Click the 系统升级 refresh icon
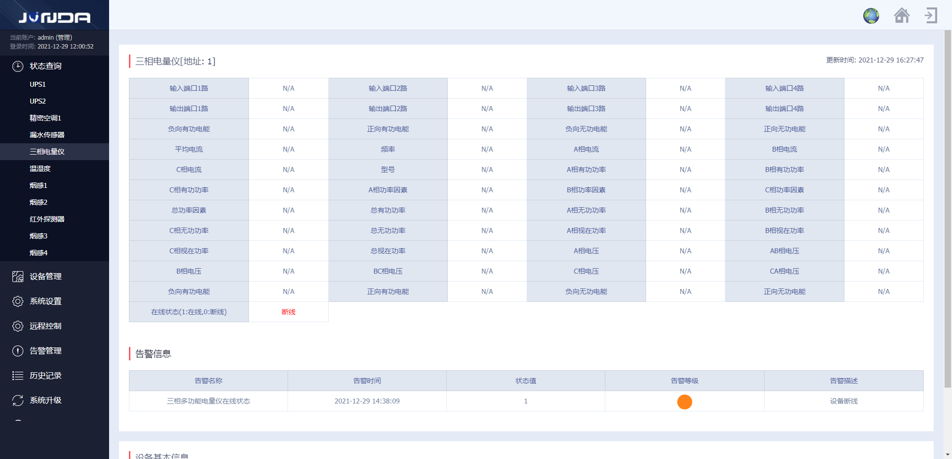This screenshot has width=952, height=459. [x=18, y=401]
